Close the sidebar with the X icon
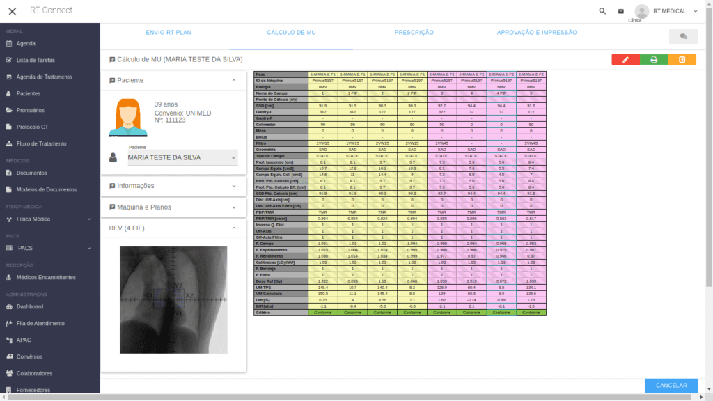This screenshot has height=401, width=713. tap(13, 11)
